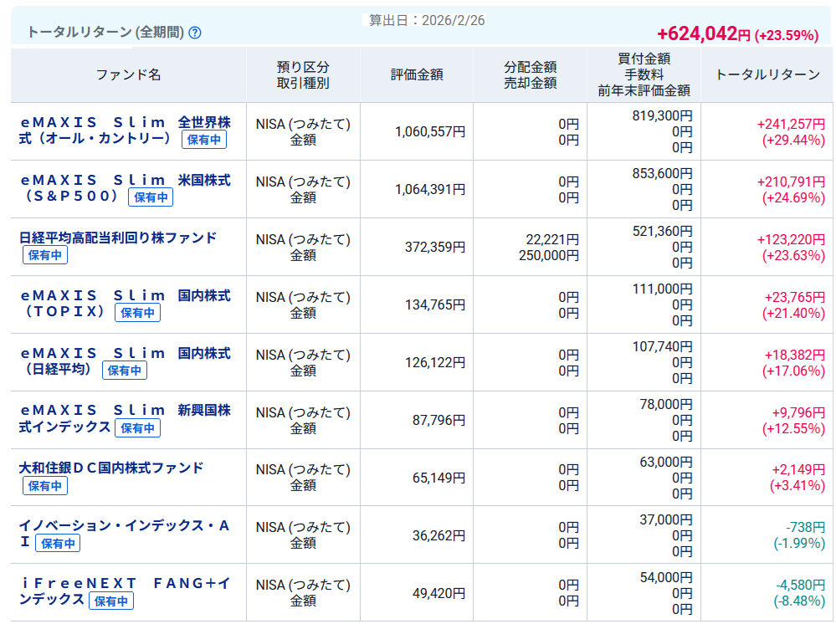Screen dimensions: 836x624
Task: Click the 22,221円 distribution amount
Action: point(552,239)
